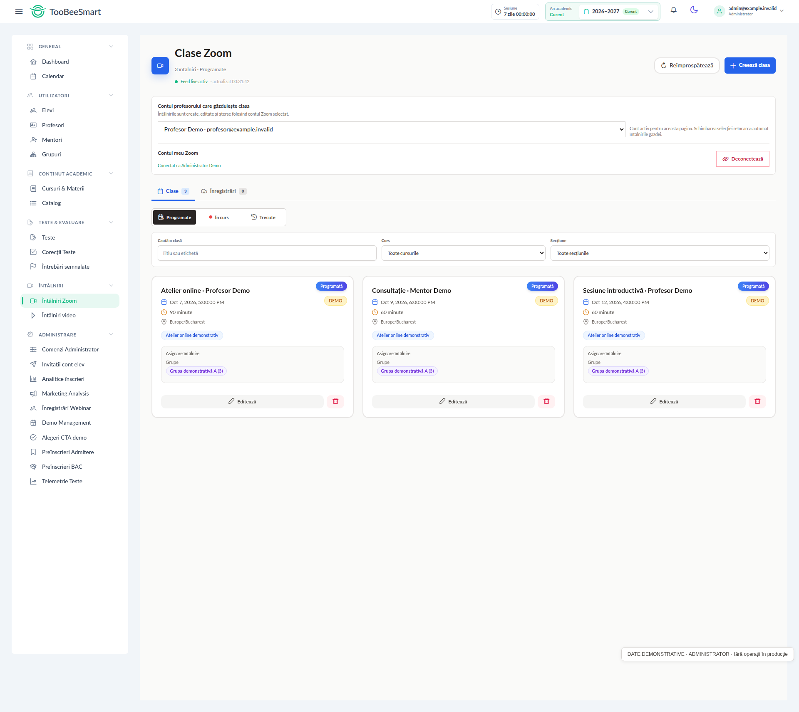Open Marketing Analysis page

[70, 393]
